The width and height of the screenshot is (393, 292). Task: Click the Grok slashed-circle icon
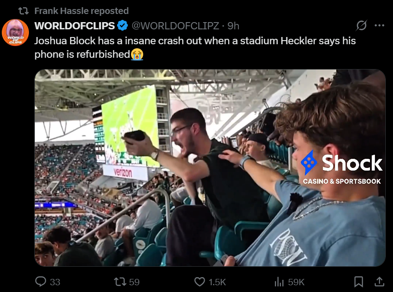361,25
